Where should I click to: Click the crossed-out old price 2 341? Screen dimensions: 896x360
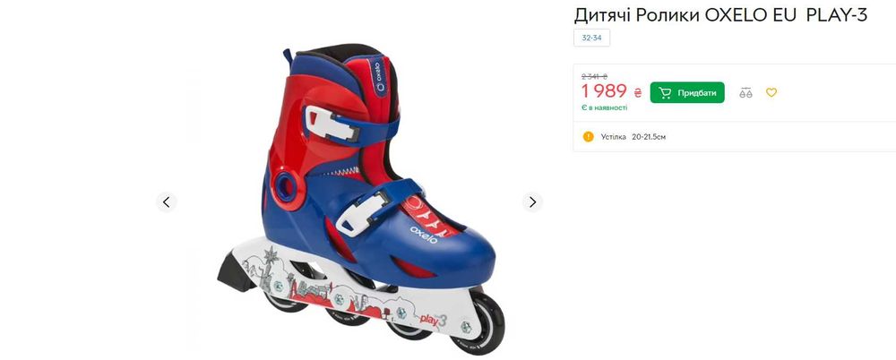pyautogui.click(x=594, y=76)
